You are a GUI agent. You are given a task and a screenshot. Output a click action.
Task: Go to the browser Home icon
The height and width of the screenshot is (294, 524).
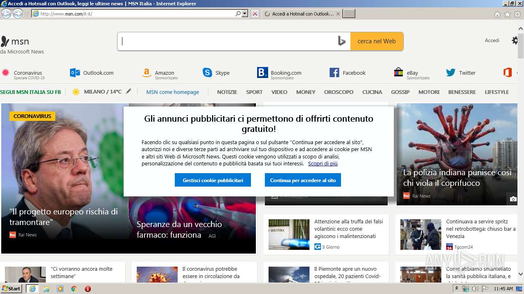coord(497,14)
